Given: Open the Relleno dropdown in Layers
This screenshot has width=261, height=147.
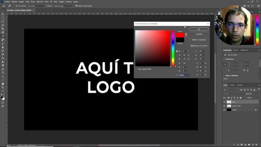Looking at the screenshot, I should 256,98.
